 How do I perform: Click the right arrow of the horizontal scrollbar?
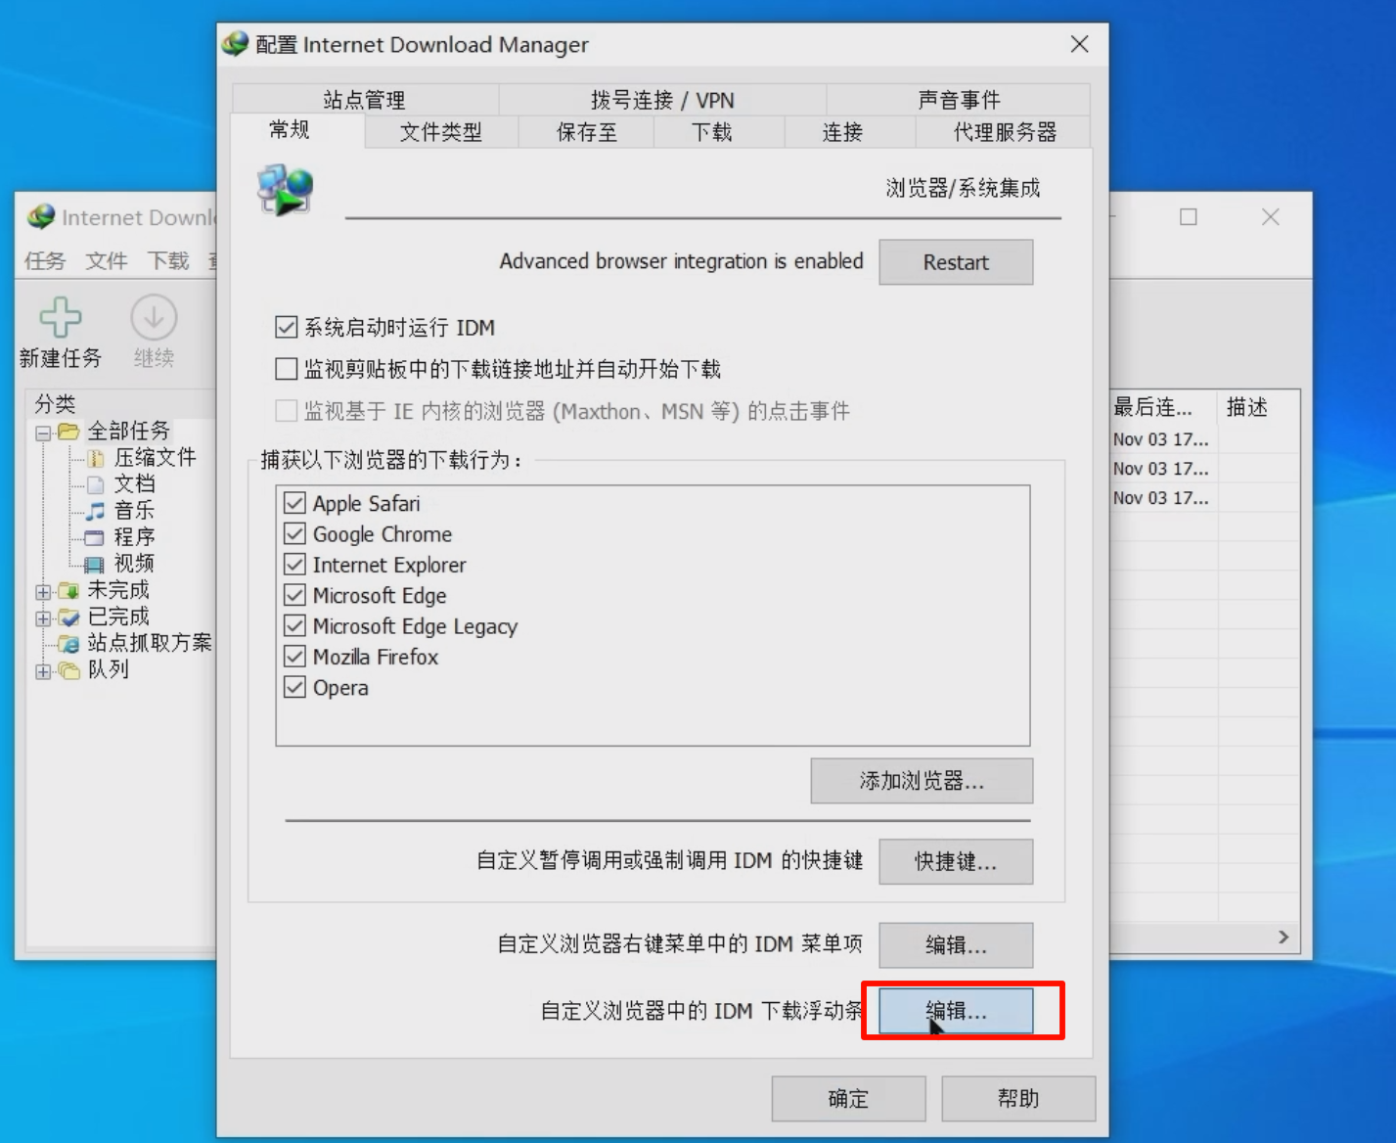coord(1283,937)
